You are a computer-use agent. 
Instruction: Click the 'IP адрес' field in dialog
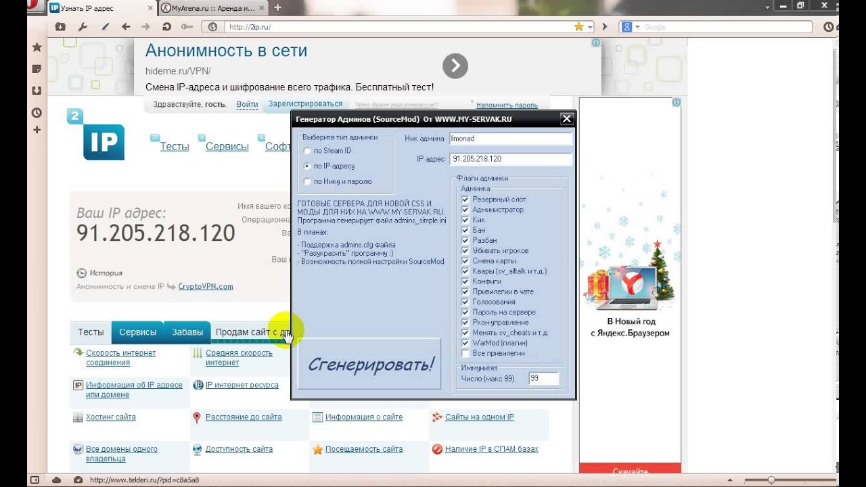pyautogui.click(x=511, y=159)
